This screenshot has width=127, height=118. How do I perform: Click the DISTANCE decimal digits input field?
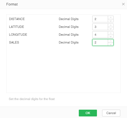(x=100, y=19)
